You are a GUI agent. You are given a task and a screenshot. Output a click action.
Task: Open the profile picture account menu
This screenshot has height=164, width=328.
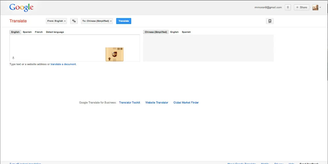point(316,7)
